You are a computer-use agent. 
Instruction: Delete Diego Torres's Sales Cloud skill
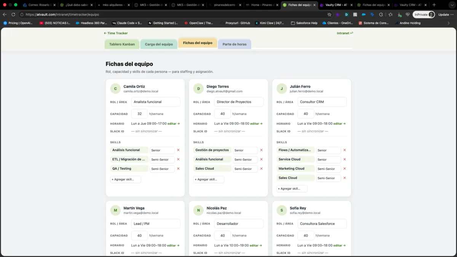261,169
